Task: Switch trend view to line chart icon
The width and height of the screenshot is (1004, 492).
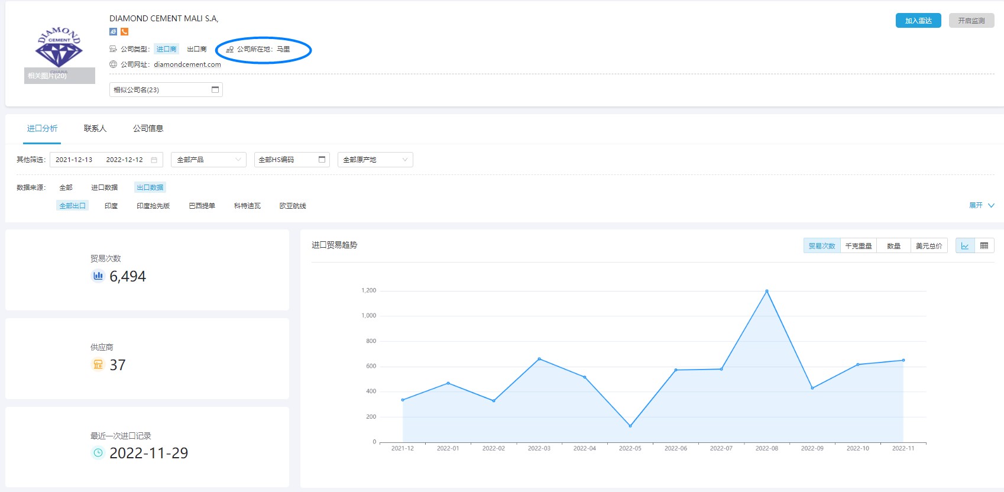Action: 965,246
